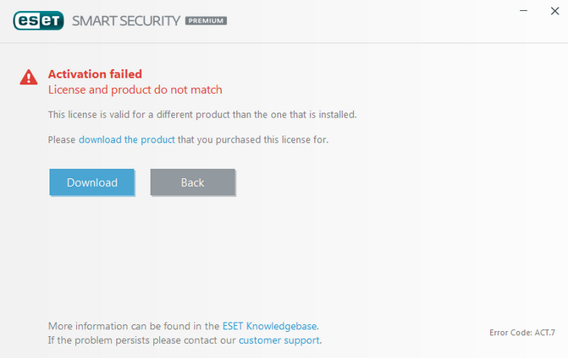The height and width of the screenshot is (358, 568).
Task: Open the 'download the product' link
Action: [126, 139]
